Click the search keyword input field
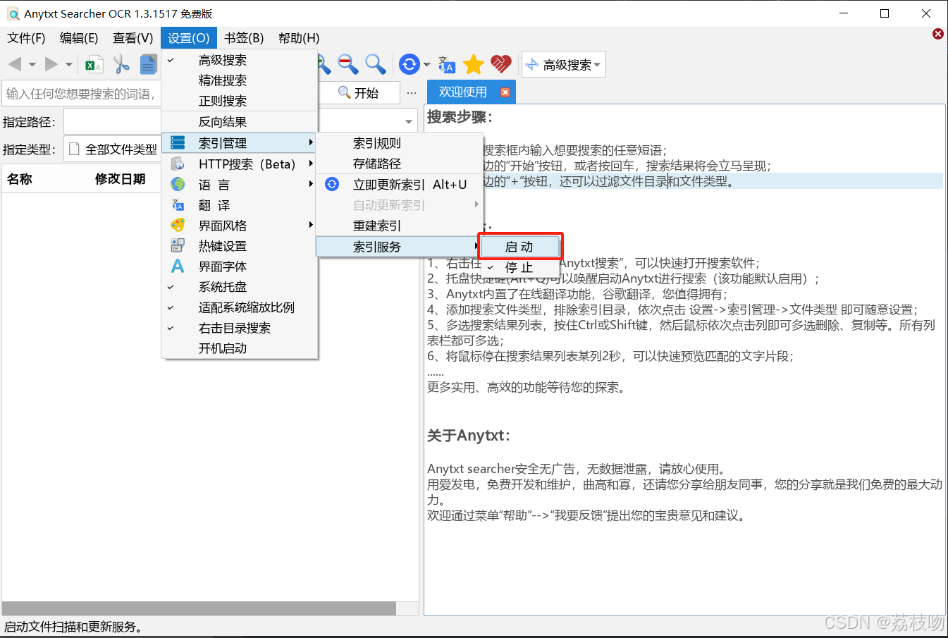 tap(81, 94)
